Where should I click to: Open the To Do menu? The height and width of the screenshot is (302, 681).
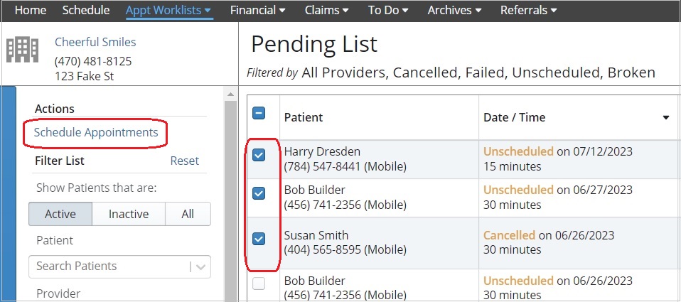(x=388, y=10)
